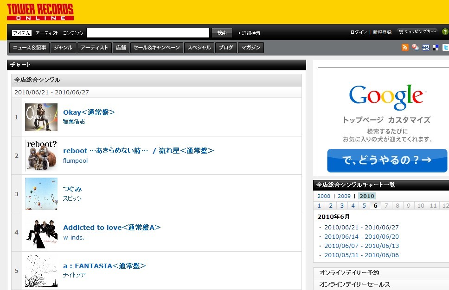Viewport: 449px width, 290px height.
Task: Open the マガジン menu
Action: (x=251, y=48)
